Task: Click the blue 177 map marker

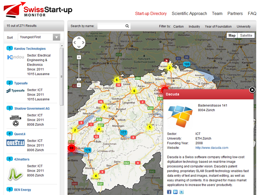Action: point(124,133)
